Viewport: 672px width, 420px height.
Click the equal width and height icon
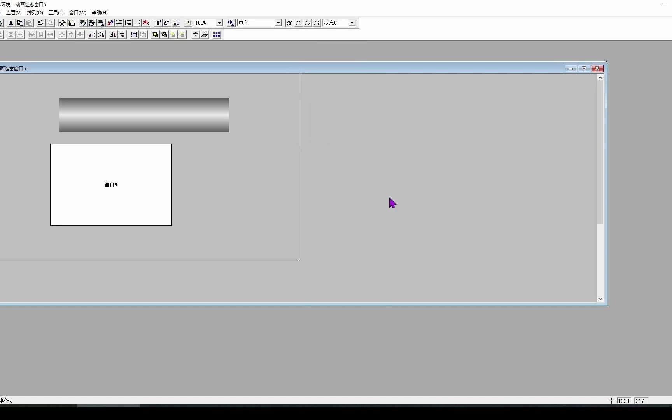pyautogui.click(x=32, y=35)
